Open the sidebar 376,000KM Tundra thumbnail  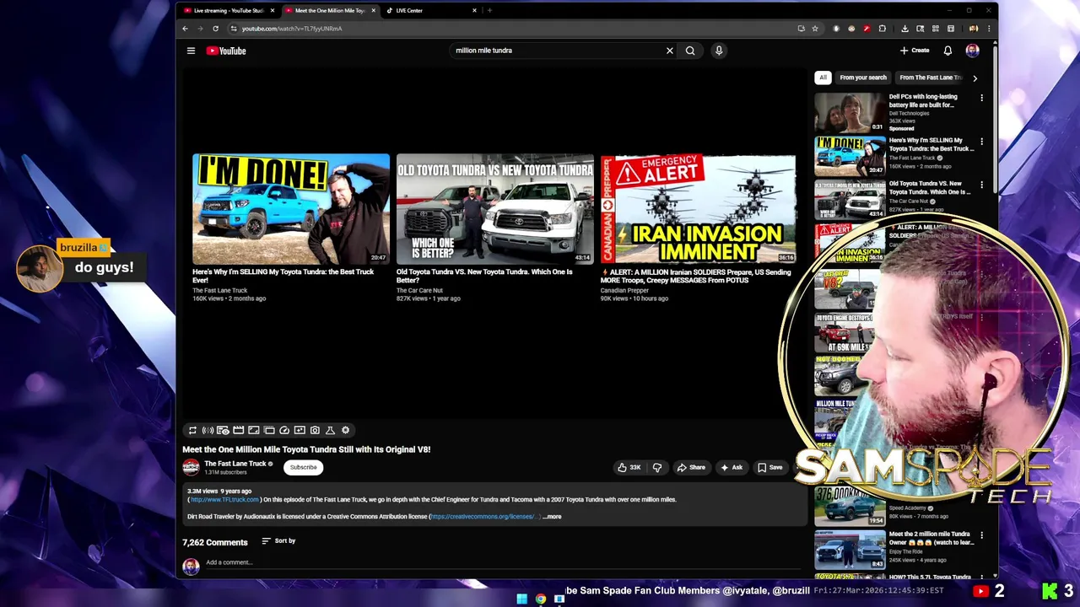click(850, 506)
